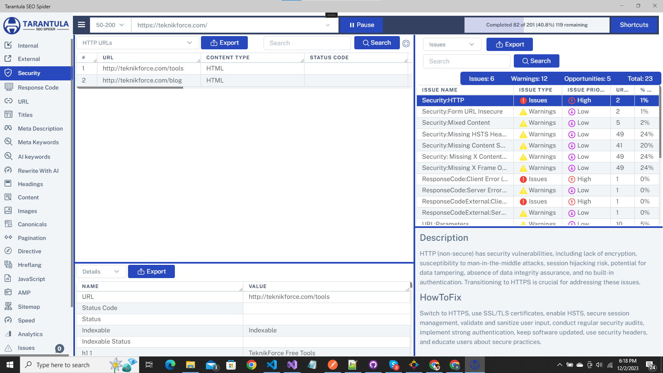This screenshot has height=373, width=663.
Task: Click the crawl progress bar
Action: click(x=537, y=25)
